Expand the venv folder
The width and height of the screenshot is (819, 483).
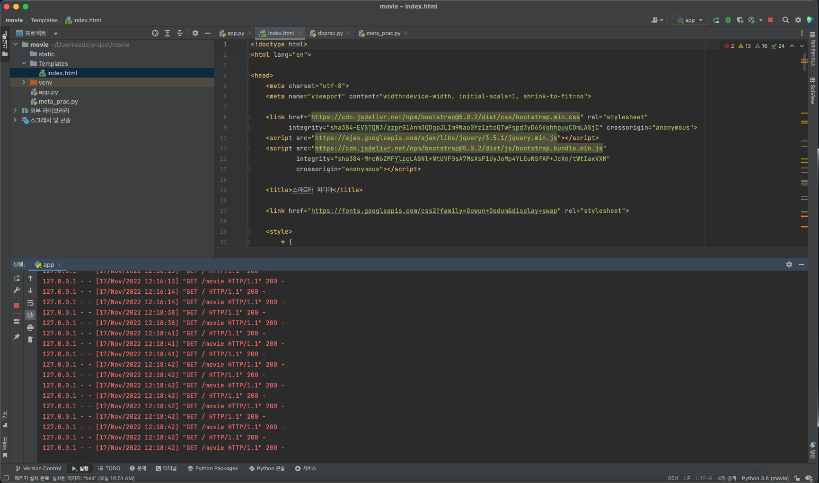pos(24,82)
